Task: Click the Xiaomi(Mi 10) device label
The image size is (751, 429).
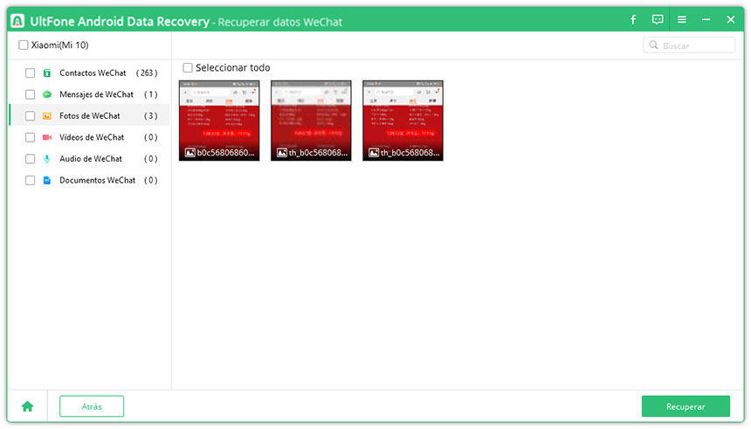Action: coord(60,45)
